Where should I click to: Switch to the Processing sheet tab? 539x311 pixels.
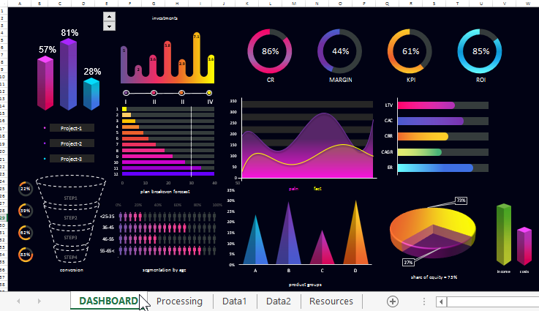coord(179,301)
